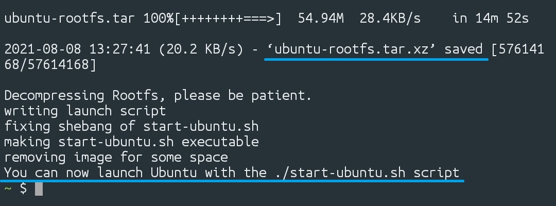Click the underlined 'ubuntu-rootfs.tar.xz' filename
Viewport: 556px width, 206px height.
[x=352, y=49]
